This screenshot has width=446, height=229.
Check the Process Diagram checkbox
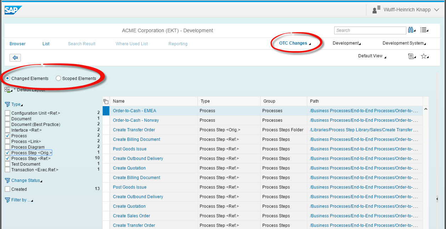point(7,147)
